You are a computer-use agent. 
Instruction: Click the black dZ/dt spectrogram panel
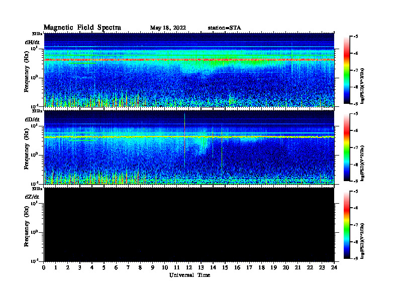(x=189, y=225)
